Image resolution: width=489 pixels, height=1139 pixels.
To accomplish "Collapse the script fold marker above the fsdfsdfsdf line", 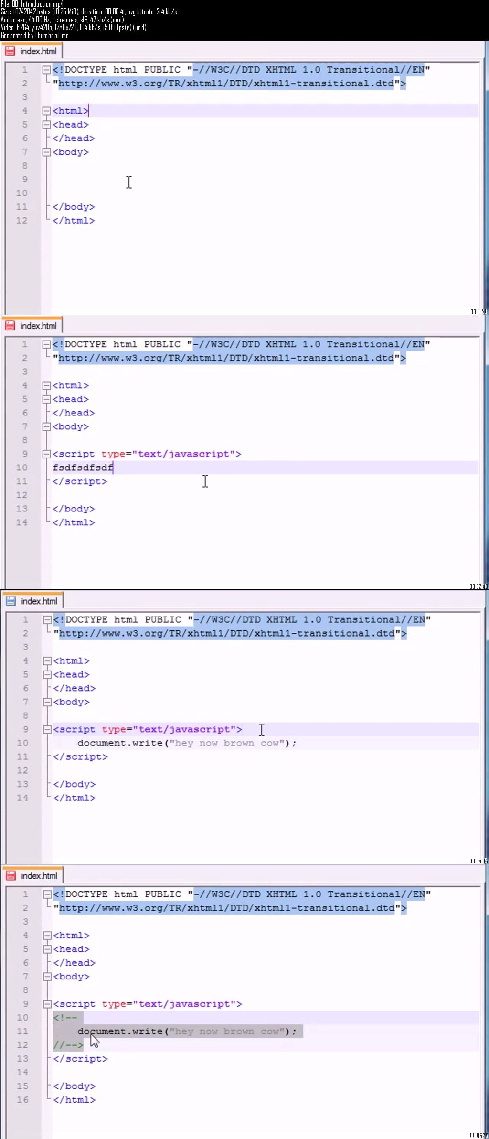I will (46, 454).
